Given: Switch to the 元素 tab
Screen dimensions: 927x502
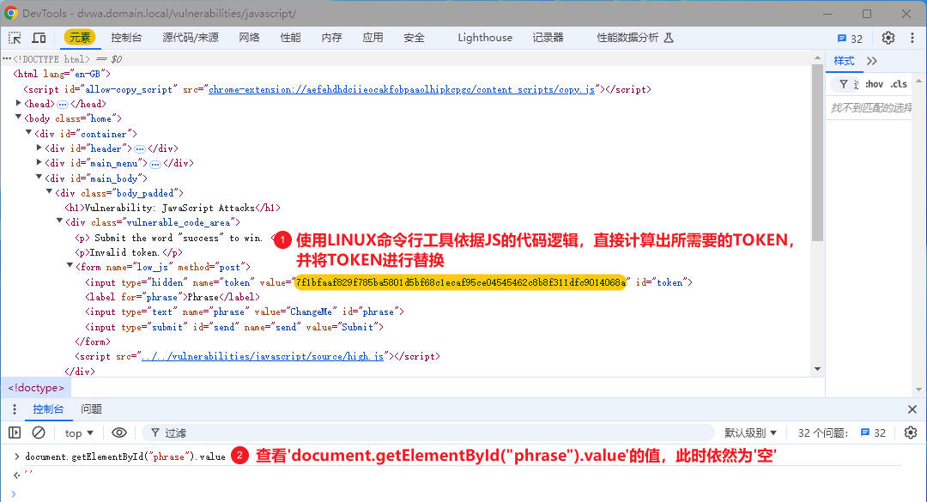Looking at the screenshot, I should (80, 38).
